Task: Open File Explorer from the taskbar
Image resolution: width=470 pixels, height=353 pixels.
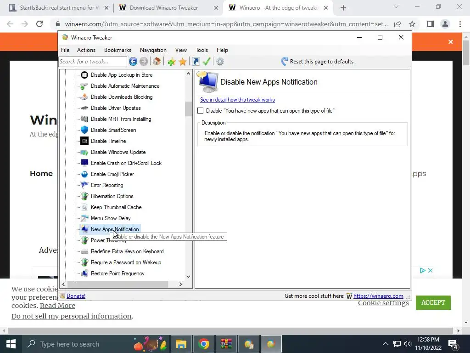Action: tap(181, 344)
